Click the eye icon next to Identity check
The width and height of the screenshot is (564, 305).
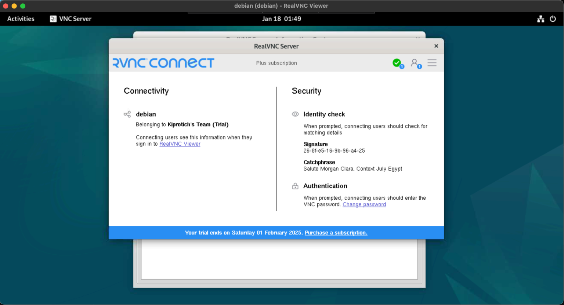[x=295, y=114]
